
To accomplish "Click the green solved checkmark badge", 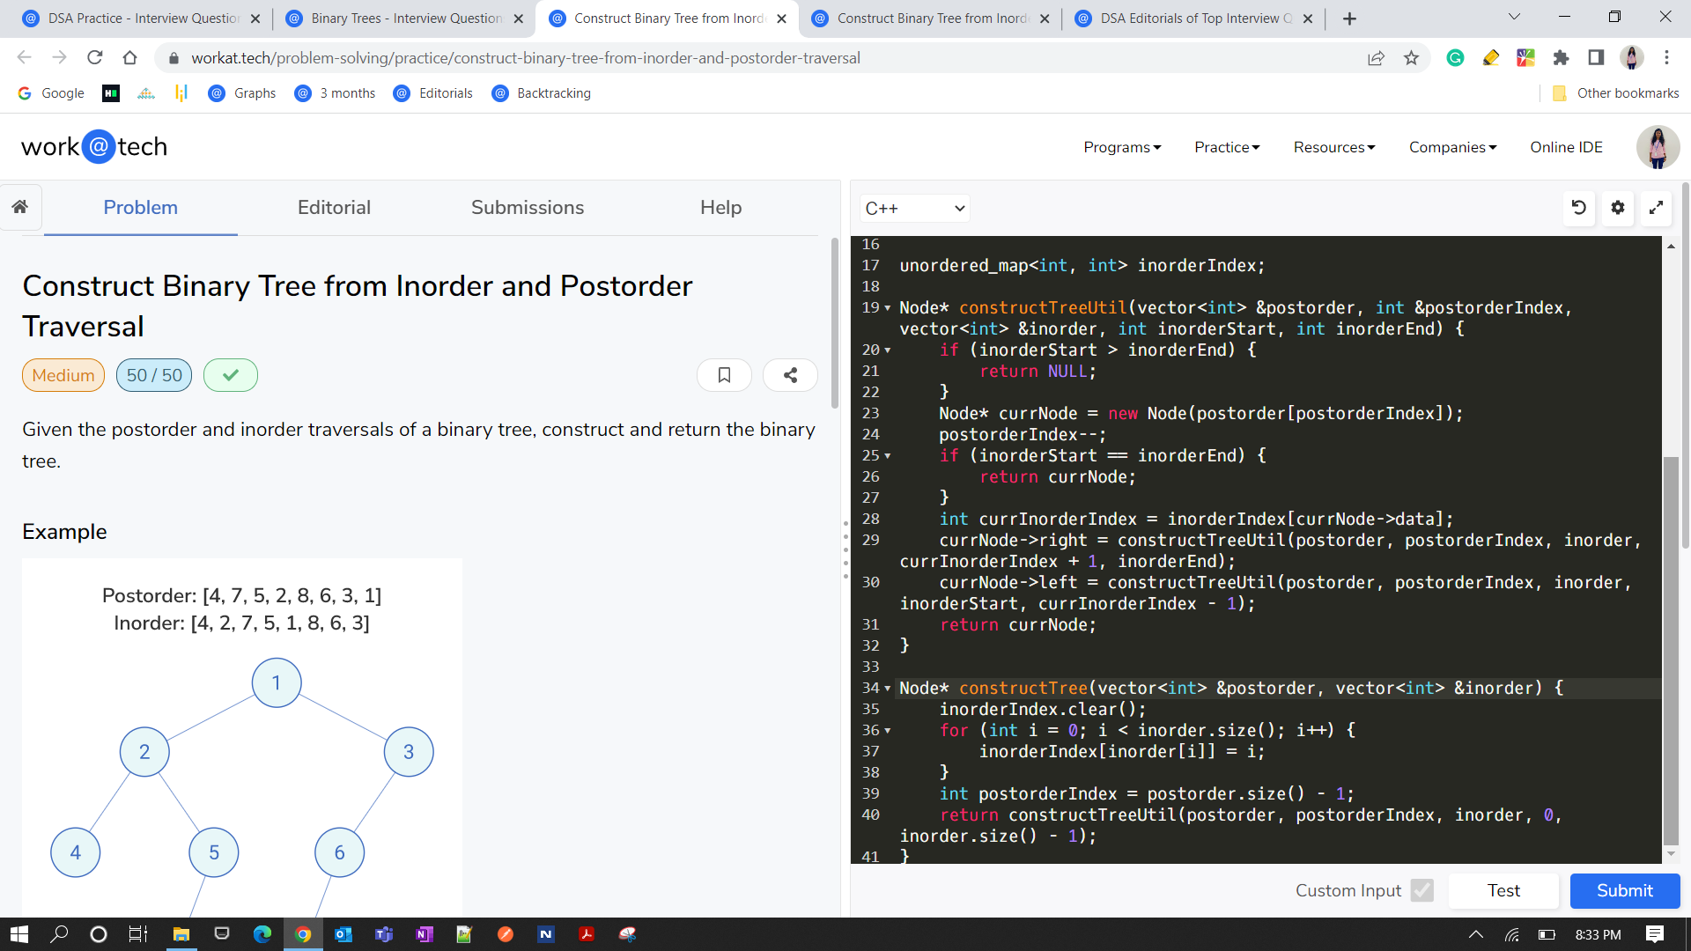I will (x=231, y=375).
